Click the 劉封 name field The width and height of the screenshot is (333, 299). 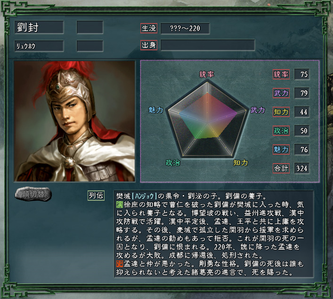coord(39,27)
